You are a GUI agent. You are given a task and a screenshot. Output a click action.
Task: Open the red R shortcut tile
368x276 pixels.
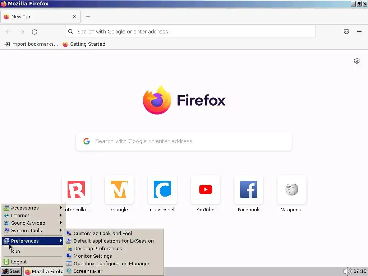76,190
